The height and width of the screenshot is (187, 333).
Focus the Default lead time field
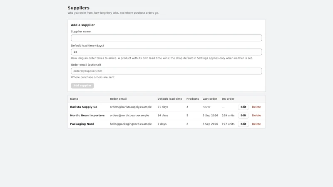(x=166, y=52)
